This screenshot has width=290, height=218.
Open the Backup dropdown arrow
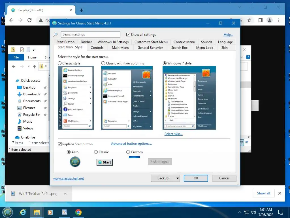tap(178, 178)
